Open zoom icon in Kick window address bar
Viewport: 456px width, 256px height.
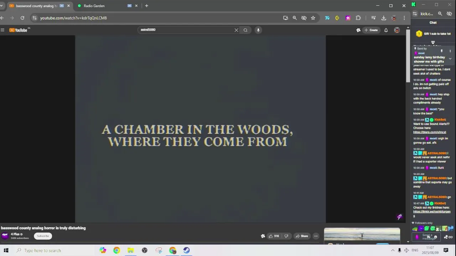[x=440, y=14]
